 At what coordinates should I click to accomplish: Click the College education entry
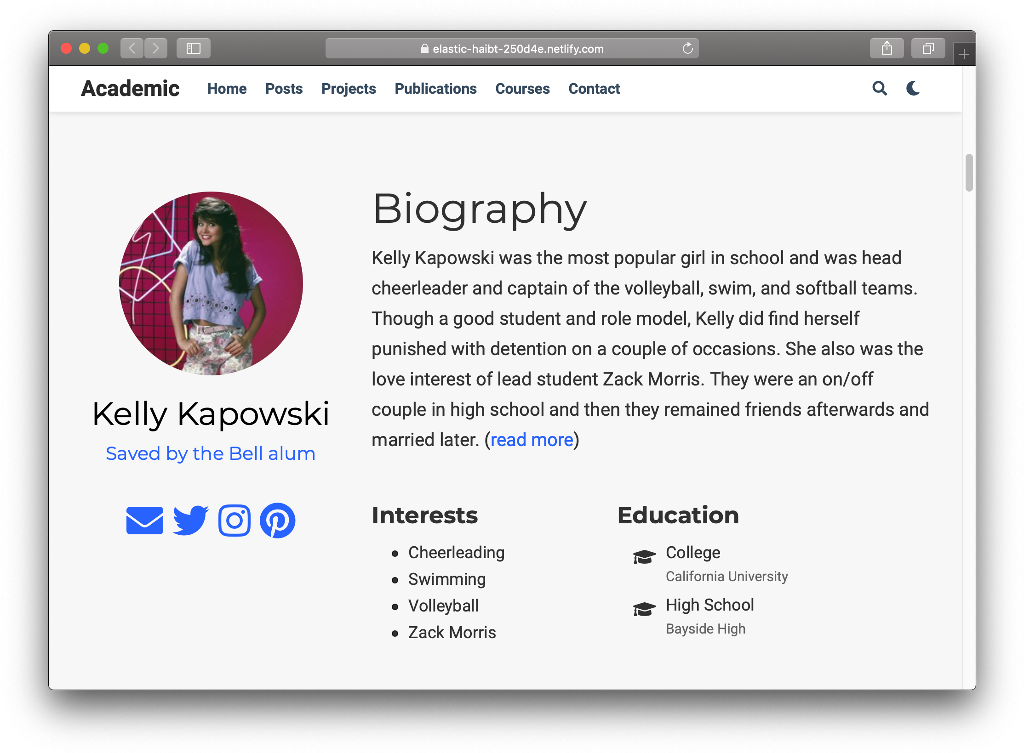coord(693,553)
